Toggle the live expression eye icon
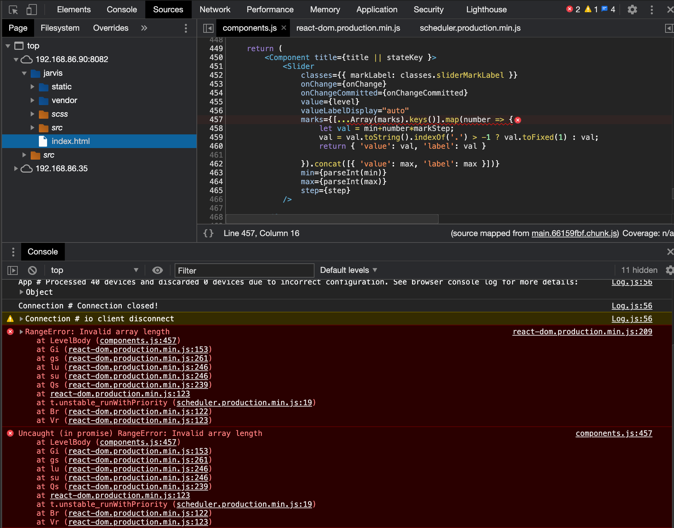Viewport: 674px width, 528px height. (x=157, y=270)
